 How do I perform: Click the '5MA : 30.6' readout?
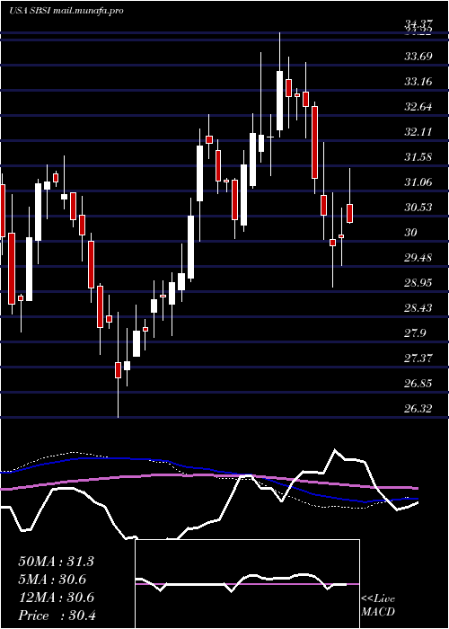(x=52, y=580)
